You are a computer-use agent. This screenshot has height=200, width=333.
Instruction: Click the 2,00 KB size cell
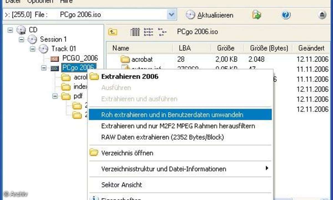227,59
